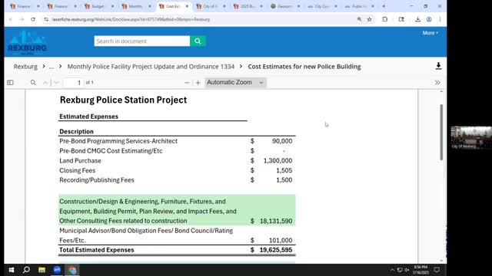
Task: Go to previous page in PDF viewer
Action: coord(45,83)
